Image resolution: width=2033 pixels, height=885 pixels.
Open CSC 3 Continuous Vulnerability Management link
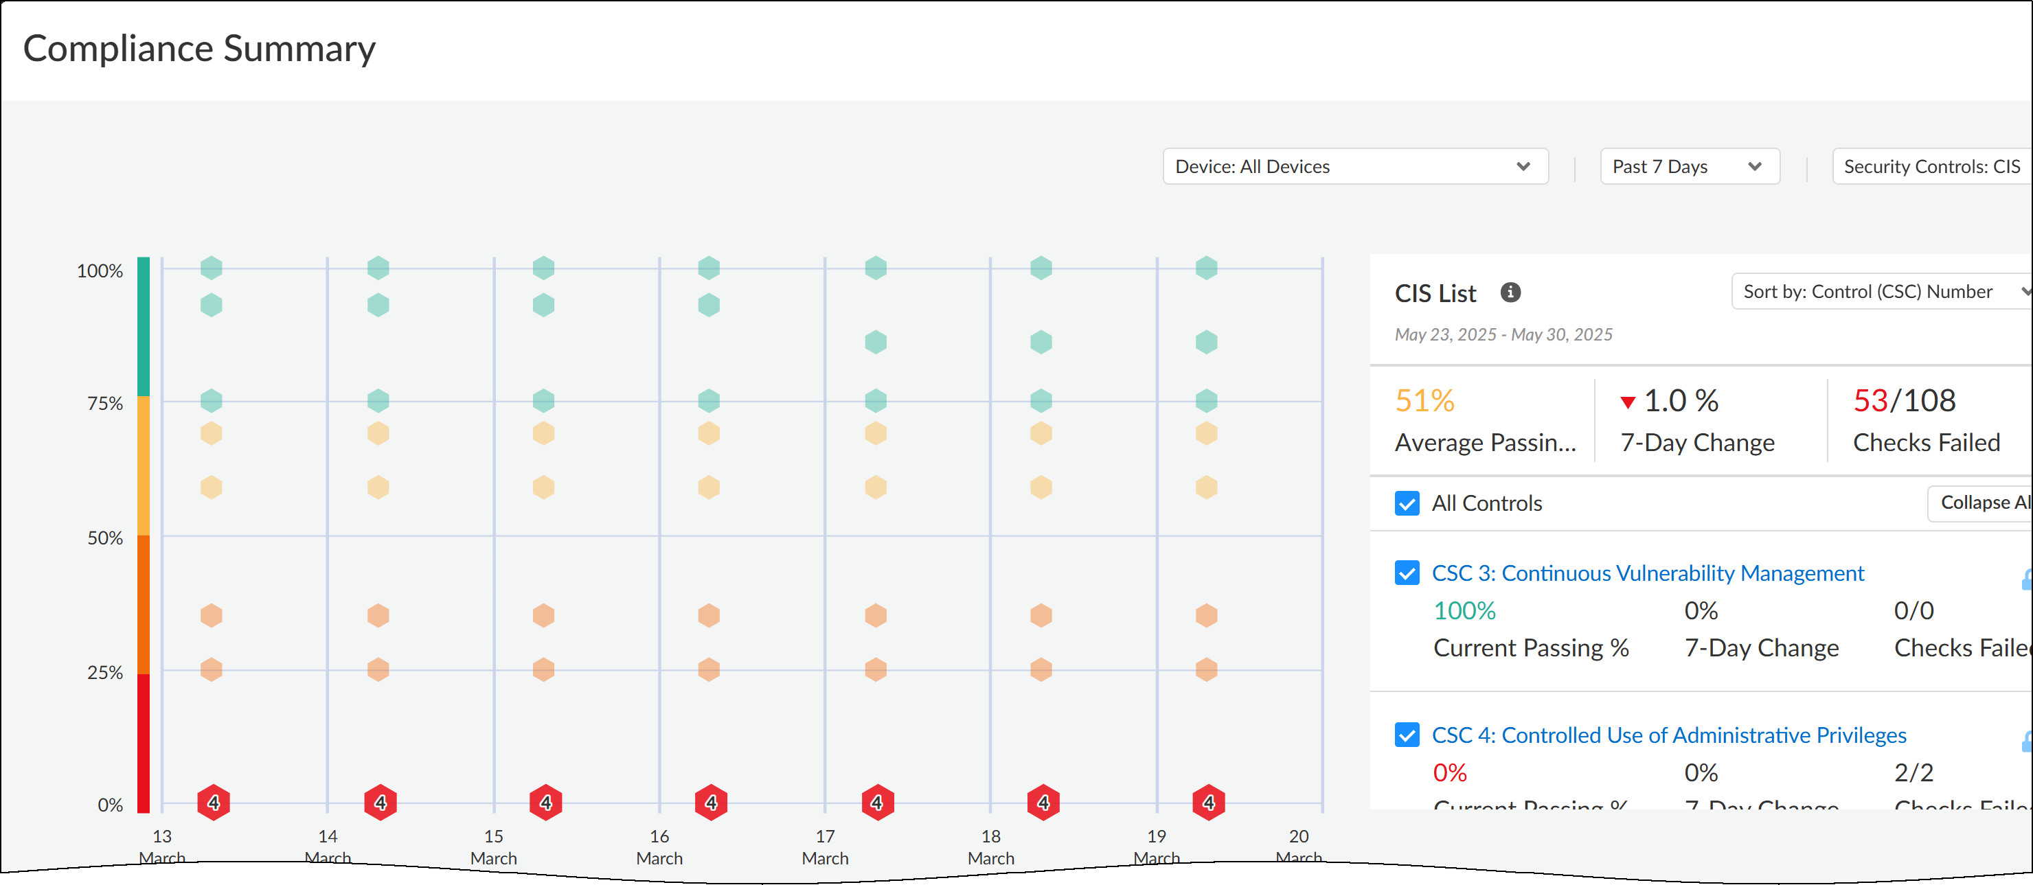[x=1647, y=573]
